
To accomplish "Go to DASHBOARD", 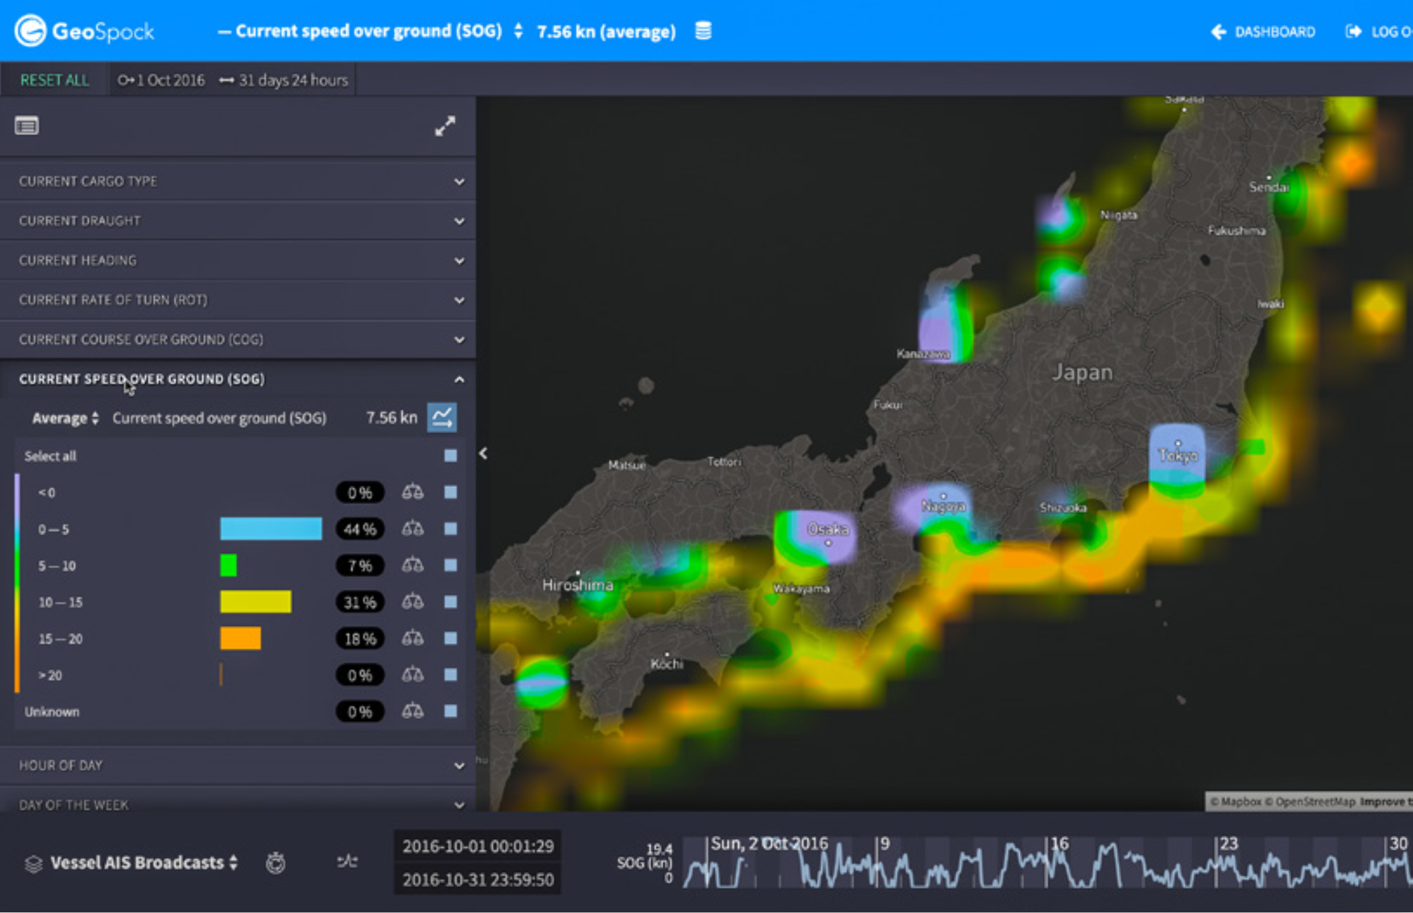I will tap(1264, 32).
